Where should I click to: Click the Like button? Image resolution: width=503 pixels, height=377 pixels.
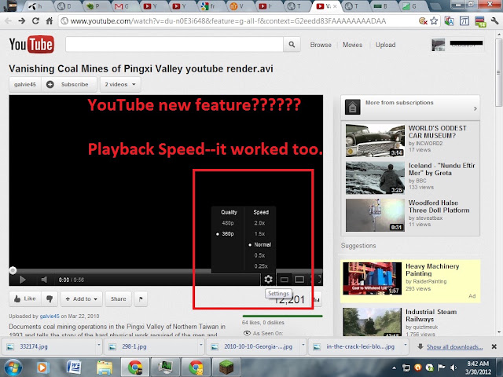25,298
